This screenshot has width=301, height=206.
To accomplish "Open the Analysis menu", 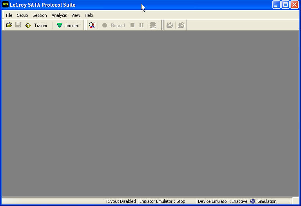I will (59, 15).
